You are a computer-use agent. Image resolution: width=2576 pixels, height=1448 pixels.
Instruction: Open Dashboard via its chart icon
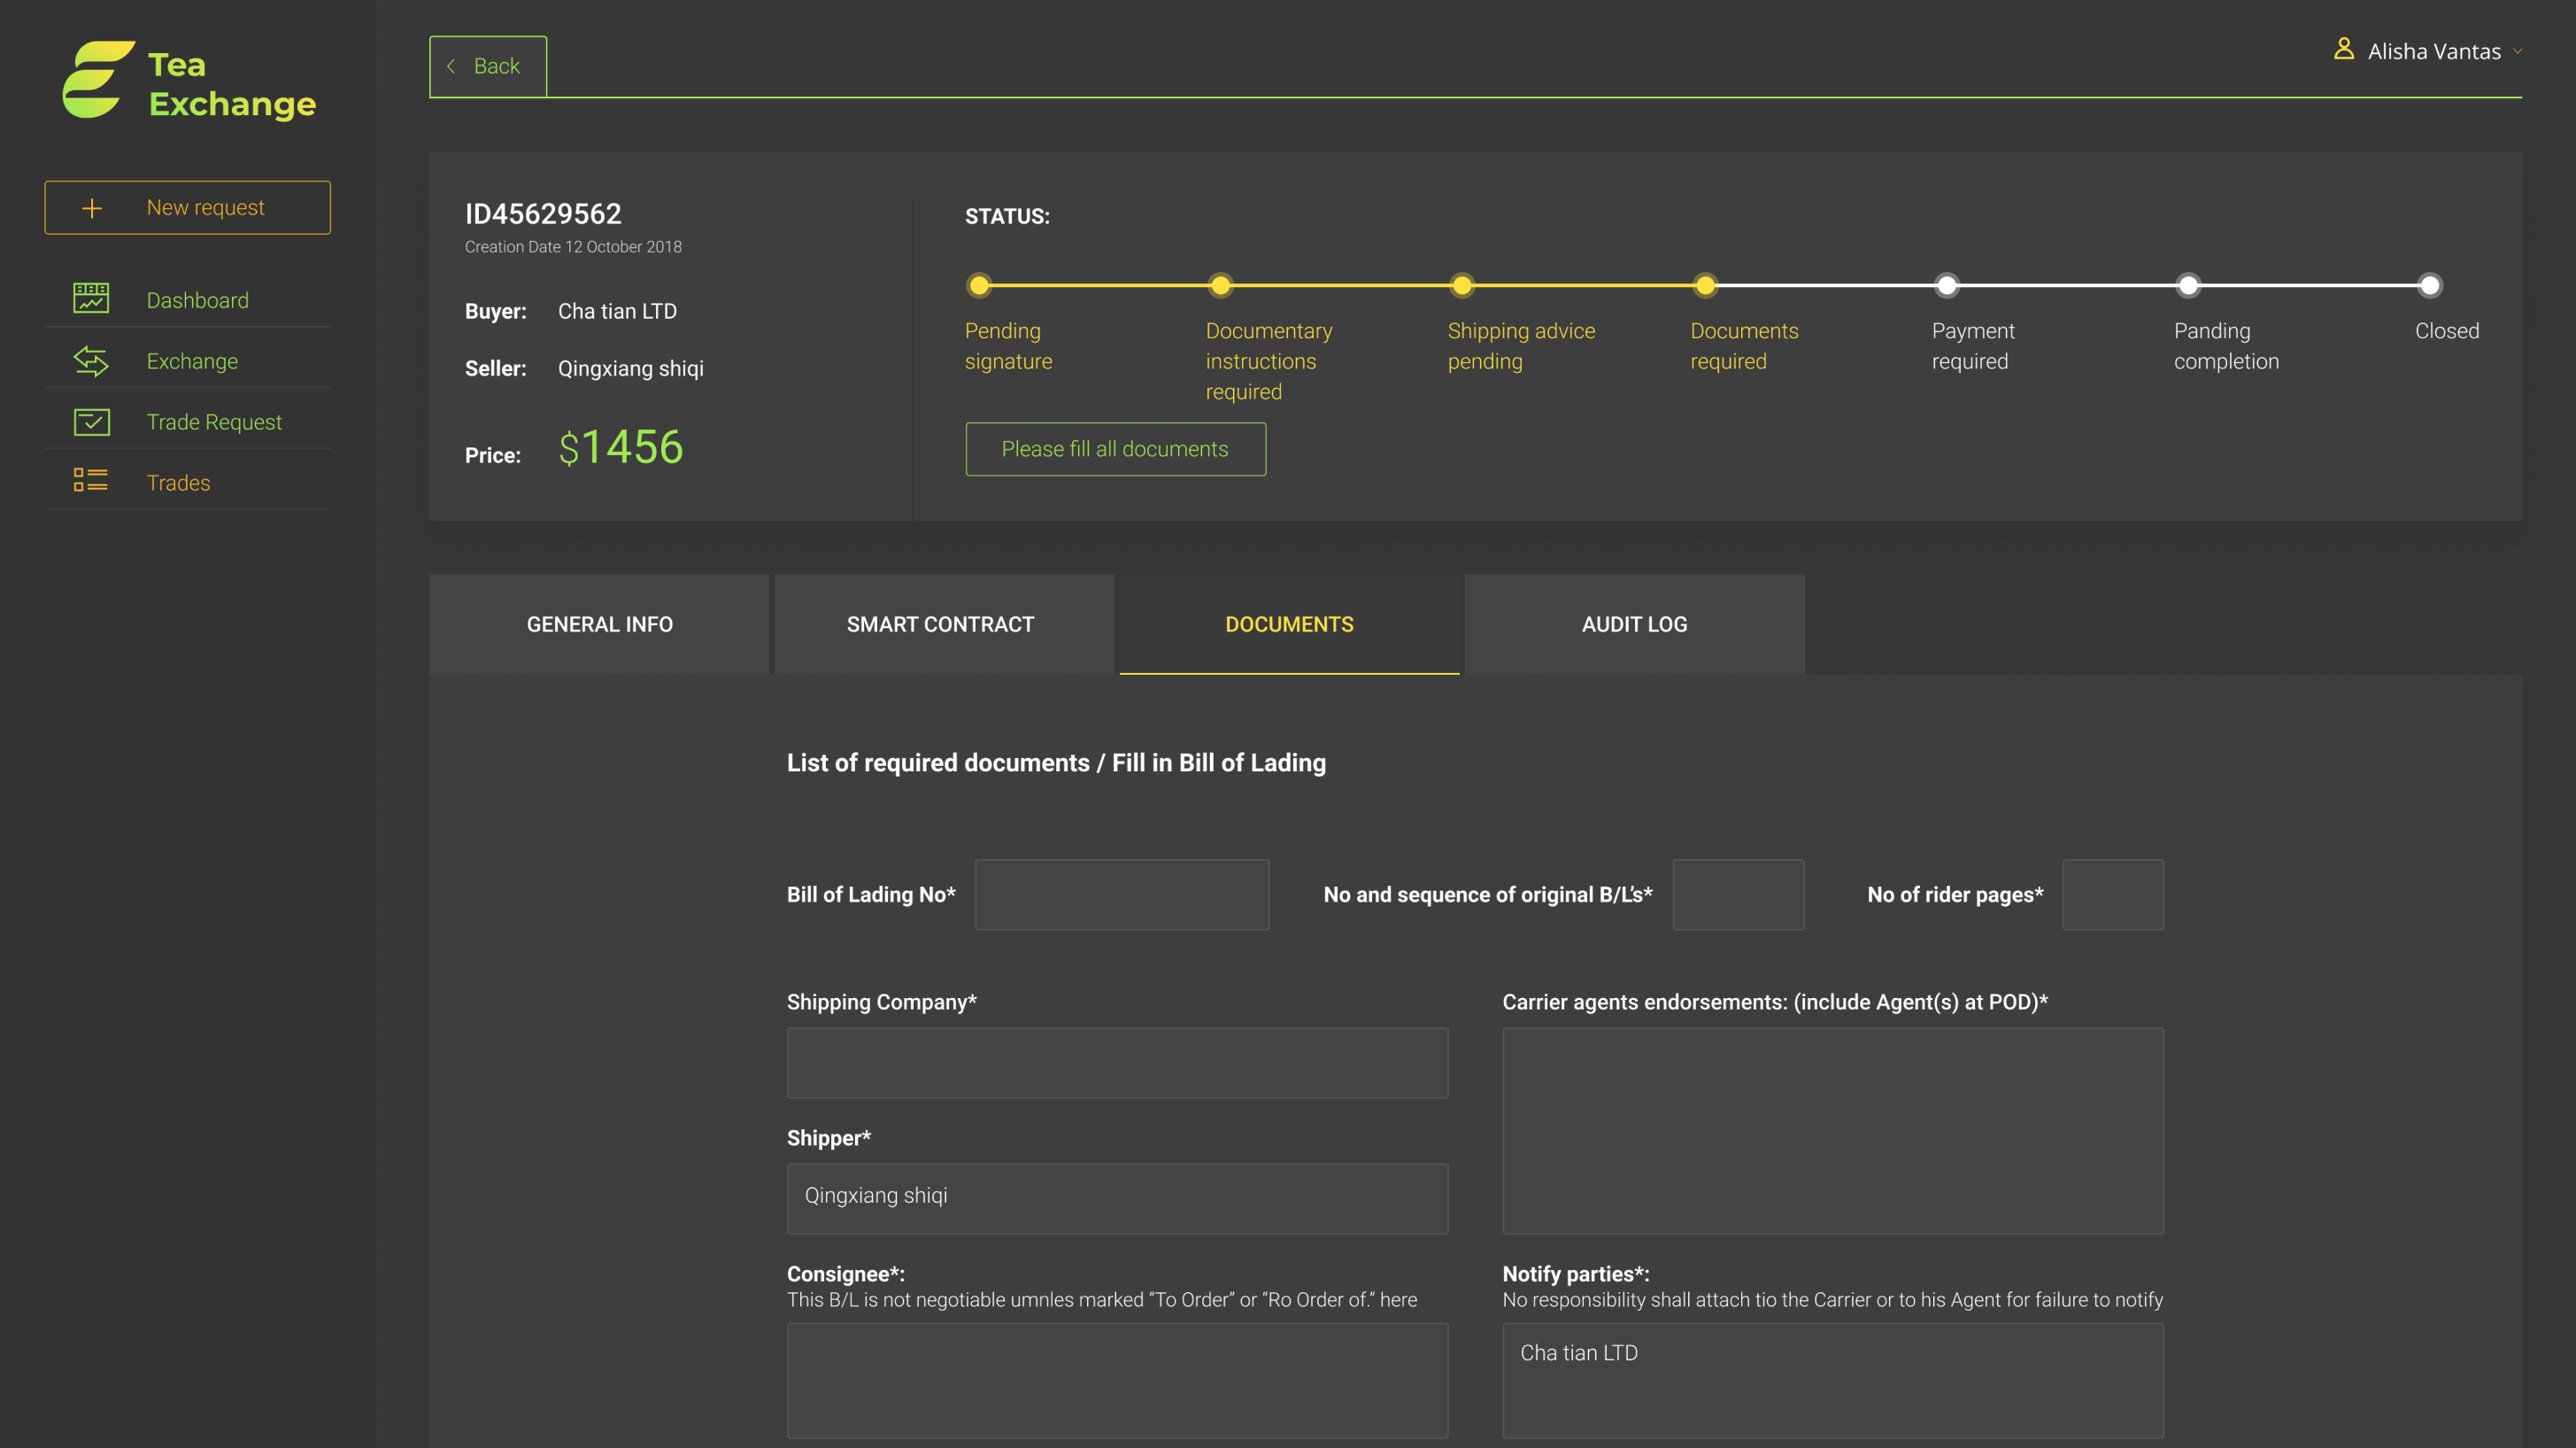click(x=91, y=298)
